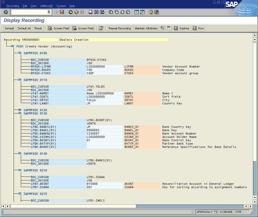258x217 pixels.
Task: Click the green Enter checkmark icon
Action: click(x=5, y=12)
